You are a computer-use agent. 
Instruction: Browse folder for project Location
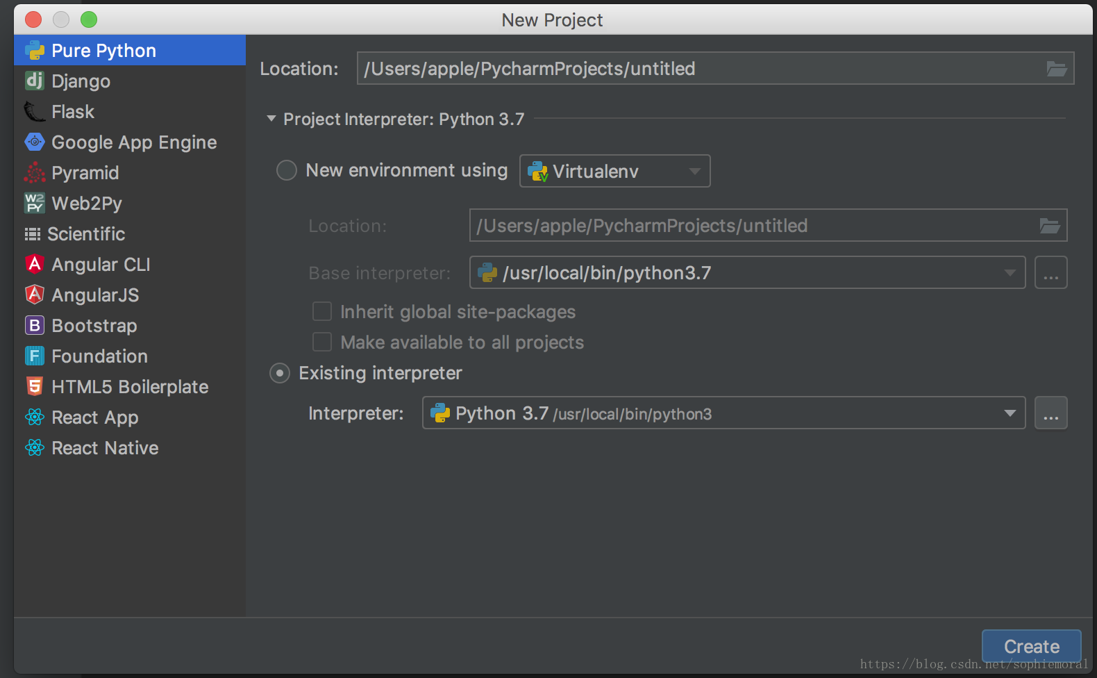[x=1057, y=69]
